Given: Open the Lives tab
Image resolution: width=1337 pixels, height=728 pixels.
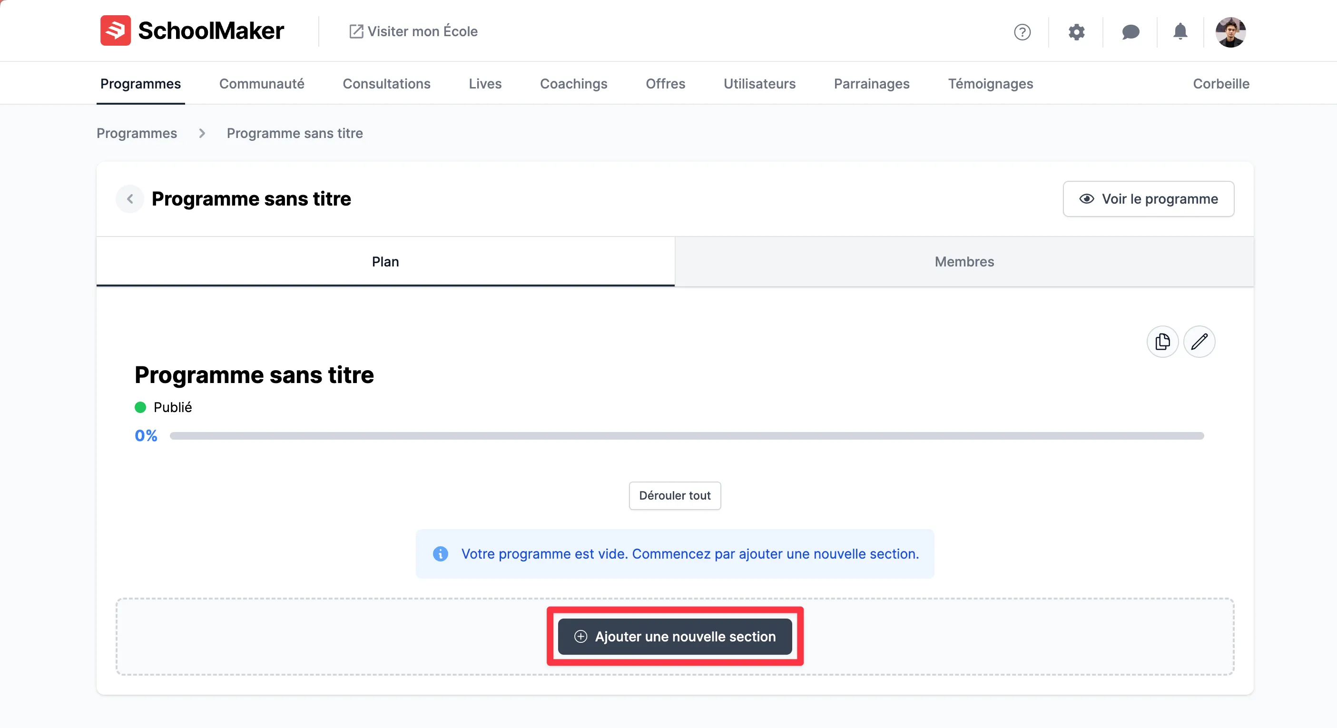Looking at the screenshot, I should click(x=485, y=84).
